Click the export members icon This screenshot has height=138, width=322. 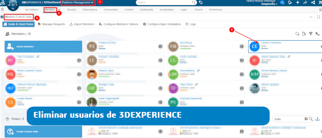click(x=304, y=34)
